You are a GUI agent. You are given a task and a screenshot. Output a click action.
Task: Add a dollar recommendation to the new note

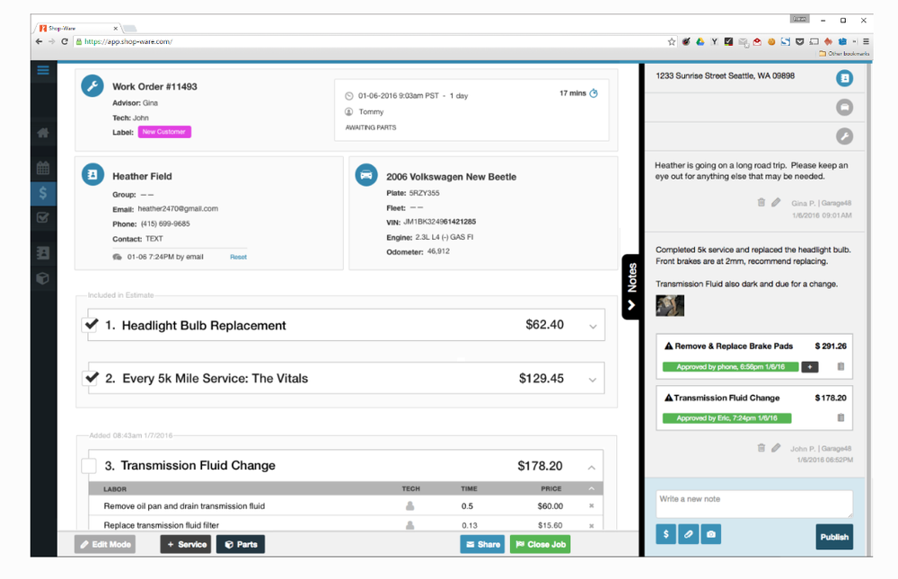pos(666,534)
